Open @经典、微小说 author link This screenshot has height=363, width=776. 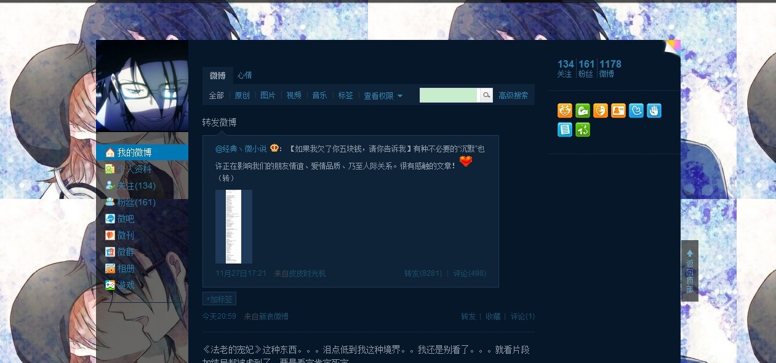point(241,149)
